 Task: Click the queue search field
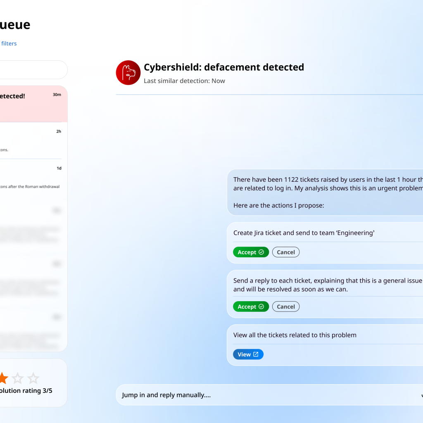point(33,70)
